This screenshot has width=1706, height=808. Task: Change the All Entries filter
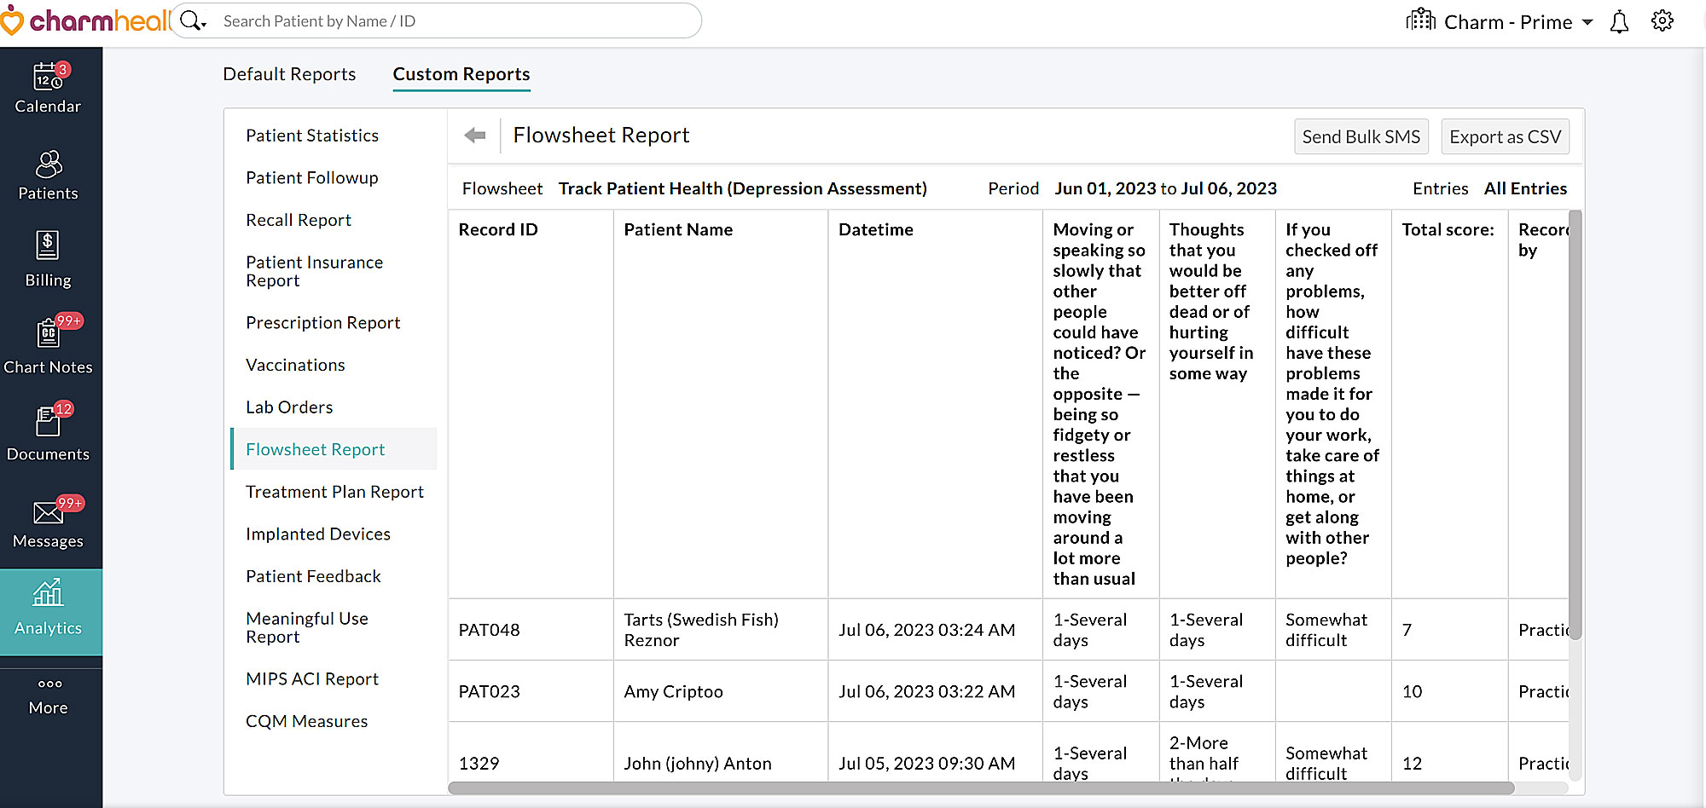[x=1526, y=188]
